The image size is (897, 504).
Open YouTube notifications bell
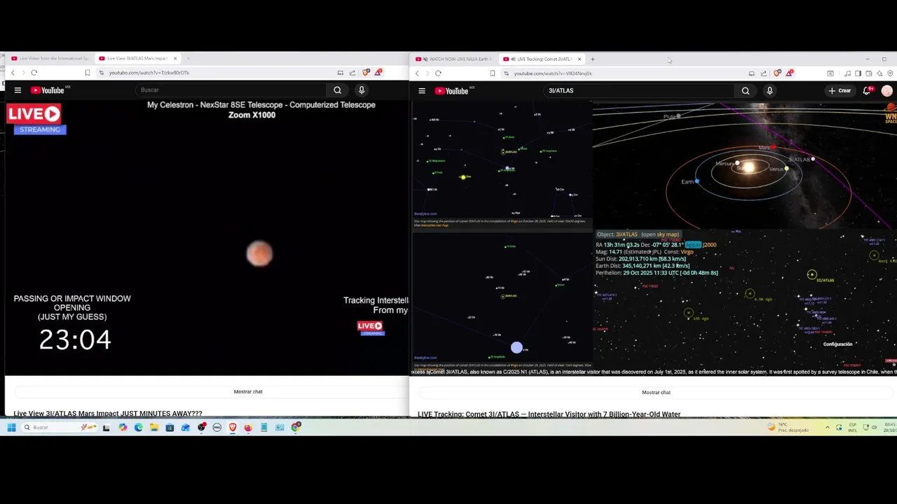[x=868, y=90]
